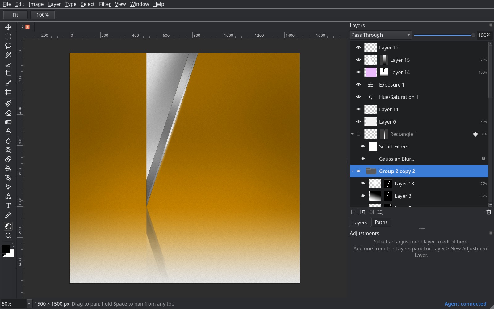Close the K document tab
494x309 pixels.
point(27,27)
